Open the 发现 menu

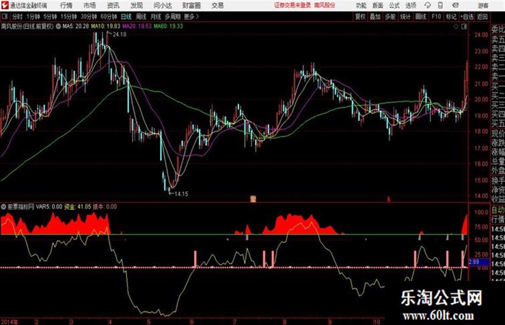click(137, 5)
